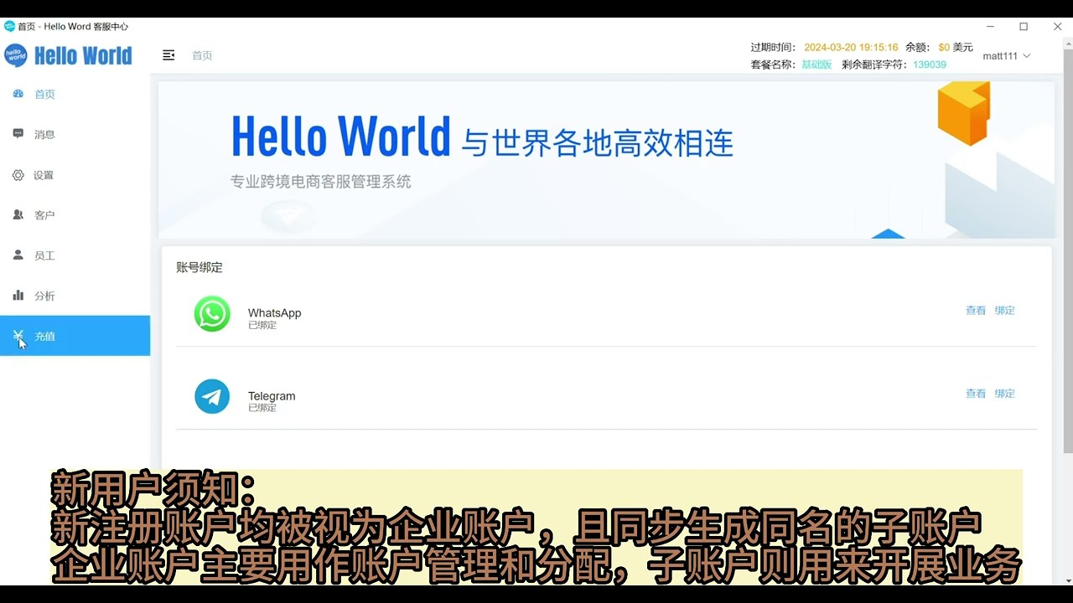Click the WhatsApp logo in 账号绑定

(212, 314)
